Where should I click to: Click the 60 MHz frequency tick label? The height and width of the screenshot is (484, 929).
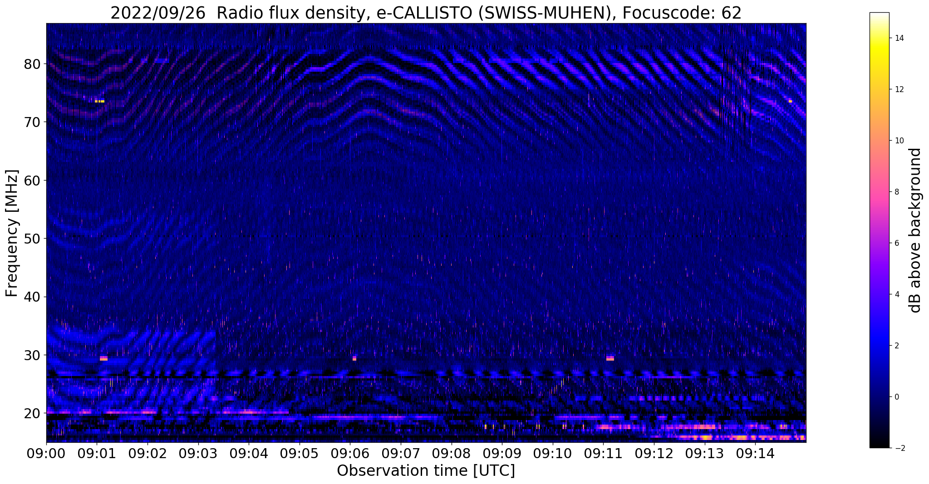32,181
